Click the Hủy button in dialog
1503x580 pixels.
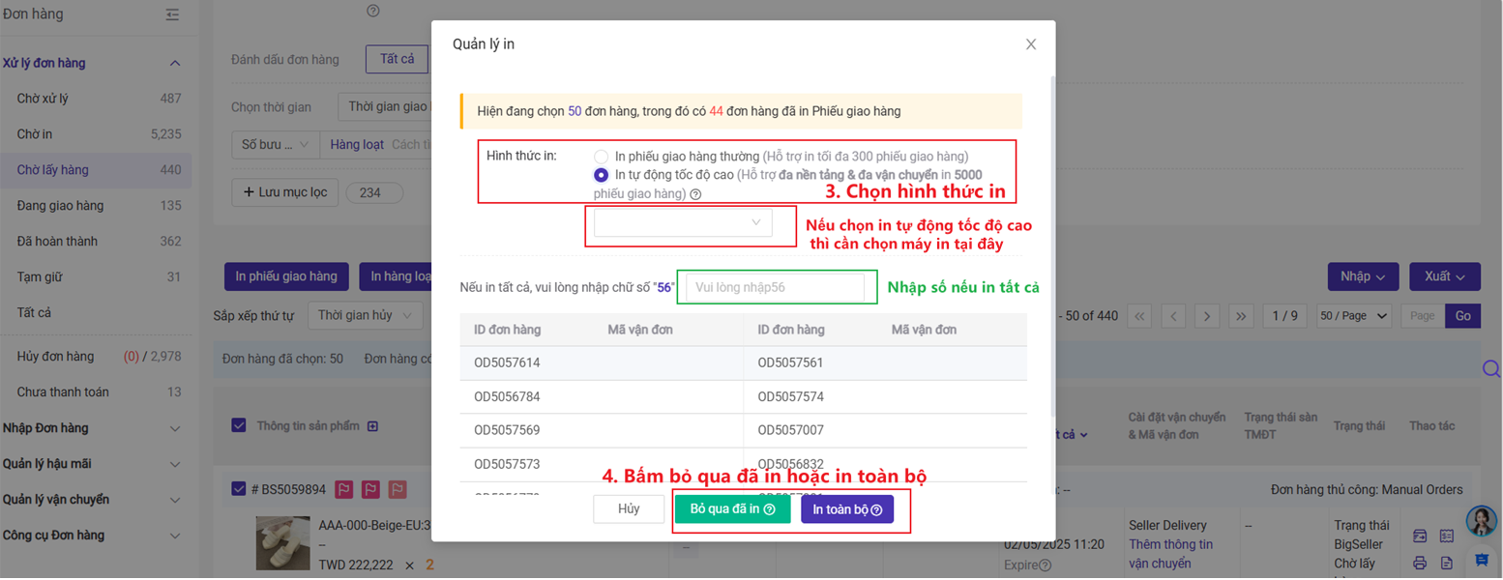629,509
